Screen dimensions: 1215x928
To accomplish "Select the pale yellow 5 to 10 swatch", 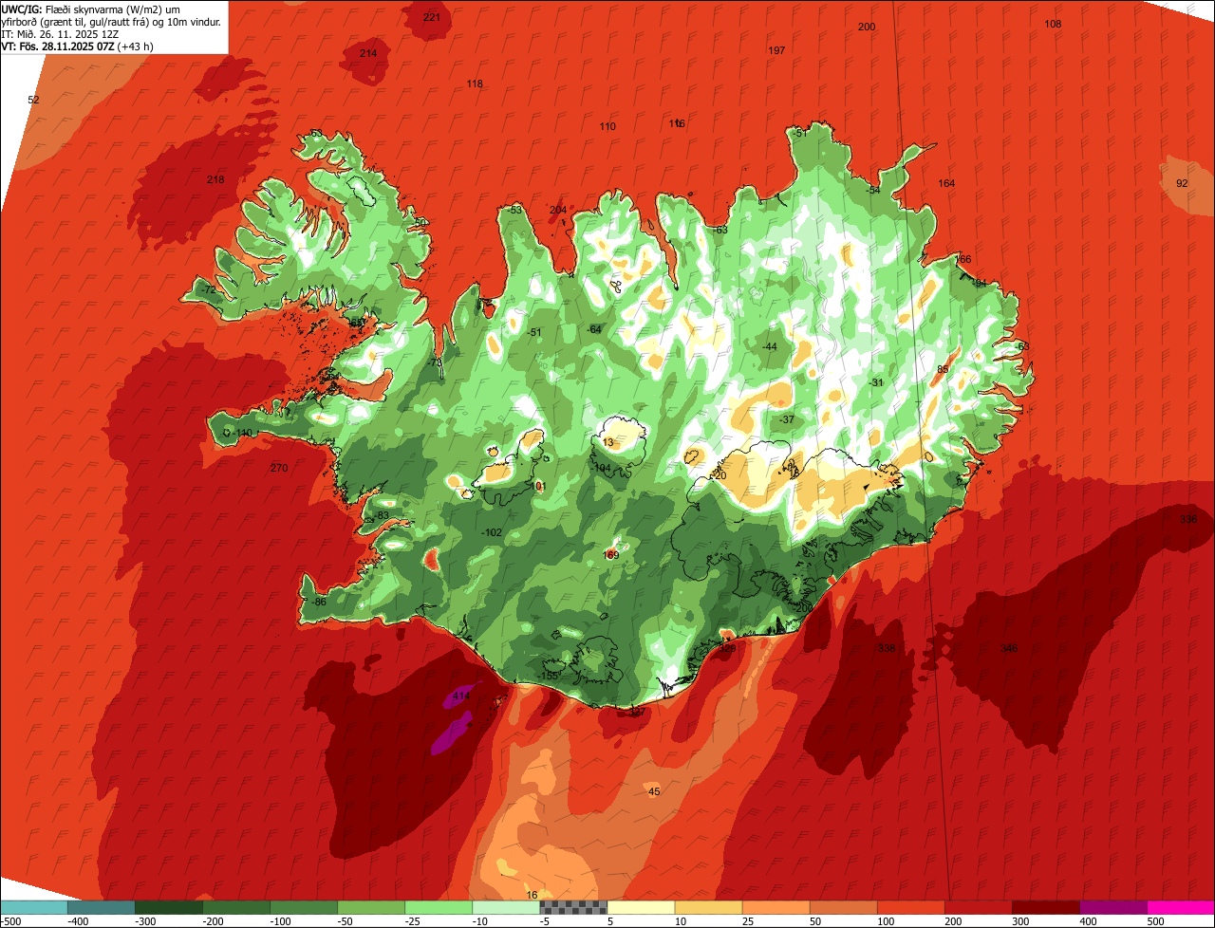I will [x=640, y=907].
